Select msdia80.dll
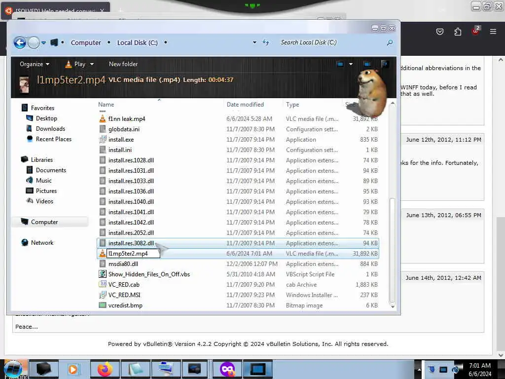The image size is (505, 379). click(123, 264)
